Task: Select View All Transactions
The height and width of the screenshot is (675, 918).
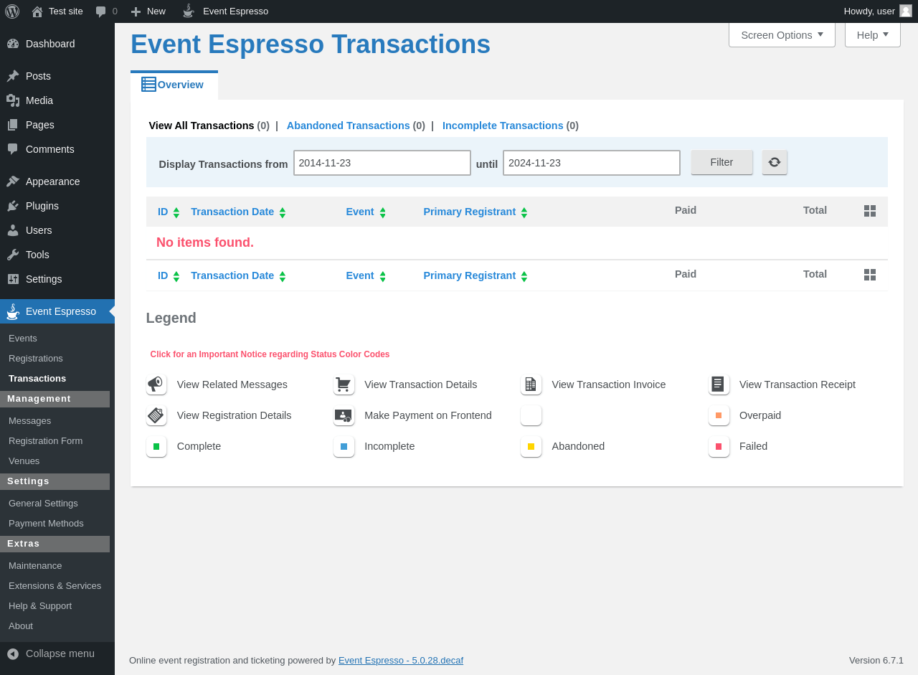Action: [x=202, y=126]
